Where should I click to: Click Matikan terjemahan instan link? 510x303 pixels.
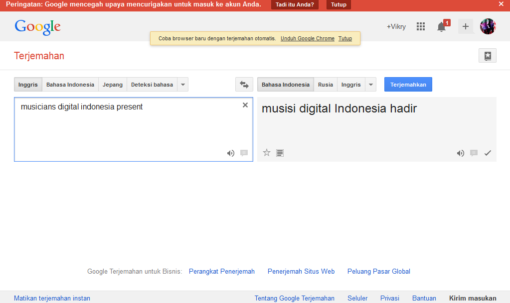52,298
